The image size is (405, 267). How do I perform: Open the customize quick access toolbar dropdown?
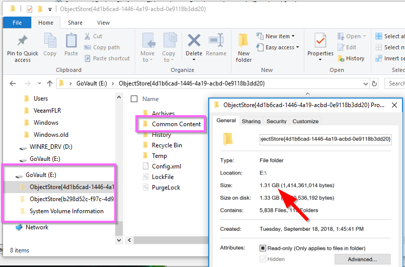click(50, 10)
